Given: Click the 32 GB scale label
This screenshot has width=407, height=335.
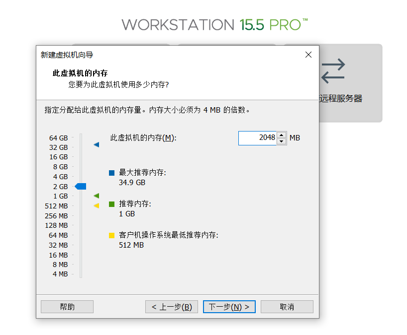Looking at the screenshot, I should point(58,147).
